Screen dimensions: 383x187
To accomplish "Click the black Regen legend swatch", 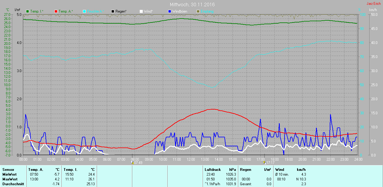I will (113, 11).
